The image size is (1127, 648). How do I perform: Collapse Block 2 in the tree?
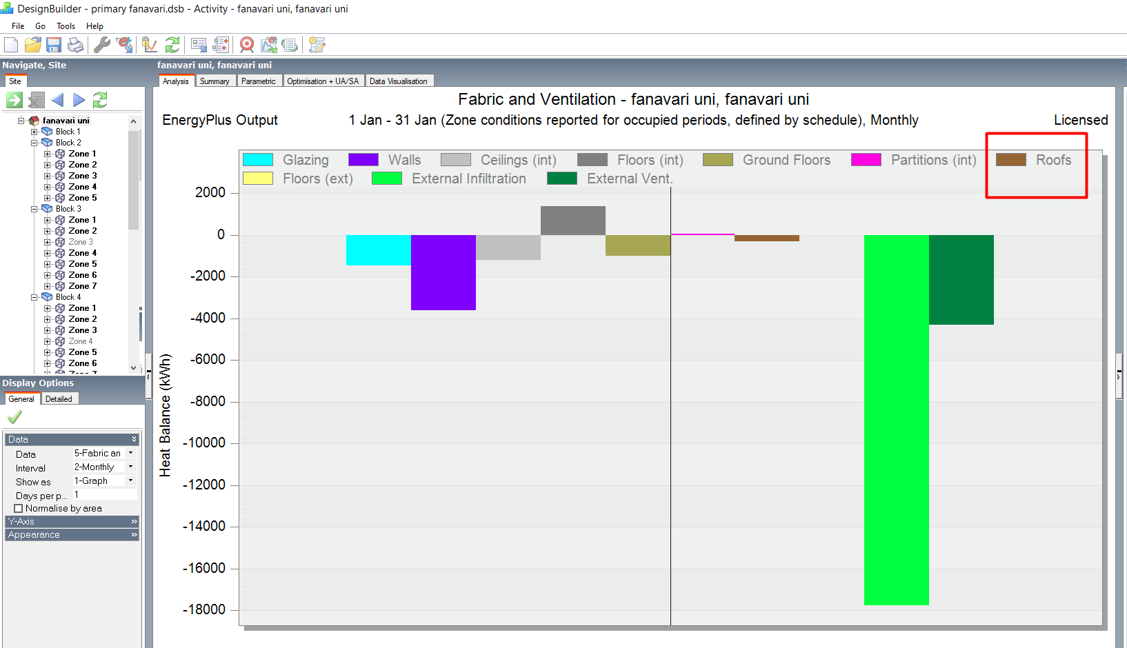[x=34, y=143]
